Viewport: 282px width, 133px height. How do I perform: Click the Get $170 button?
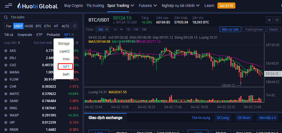click(225, 6)
